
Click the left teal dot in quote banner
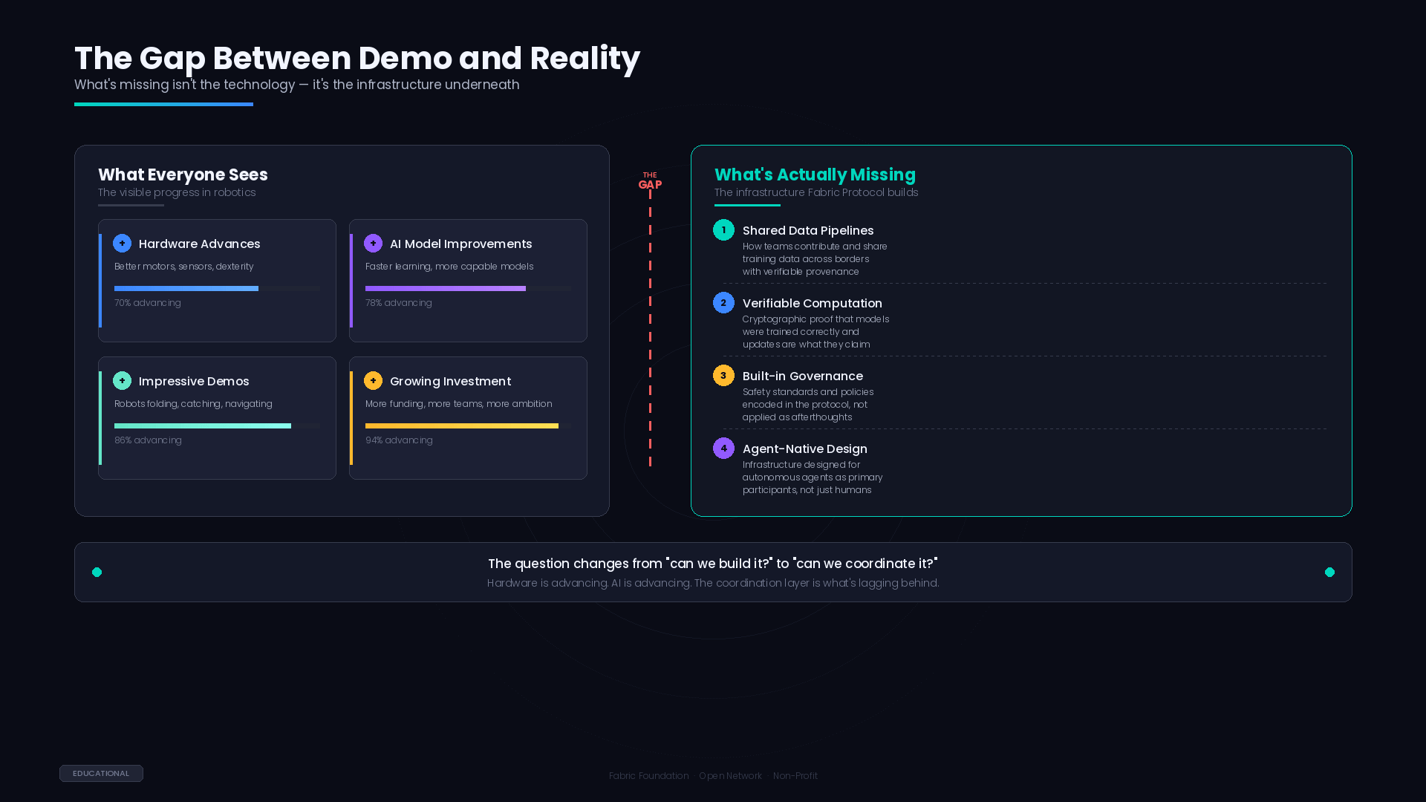pyautogui.click(x=97, y=572)
